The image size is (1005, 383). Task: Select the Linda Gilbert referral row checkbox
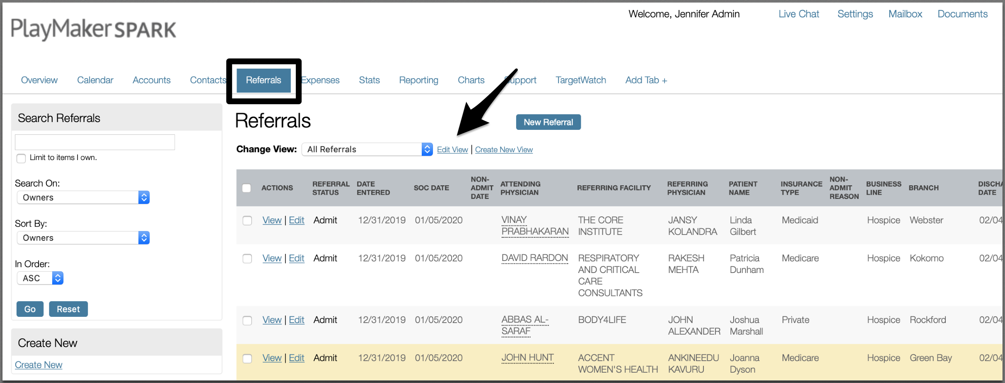pyautogui.click(x=247, y=220)
